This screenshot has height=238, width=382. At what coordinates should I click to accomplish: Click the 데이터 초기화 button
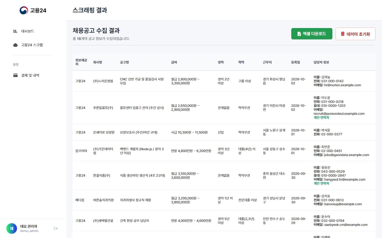click(x=355, y=34)
